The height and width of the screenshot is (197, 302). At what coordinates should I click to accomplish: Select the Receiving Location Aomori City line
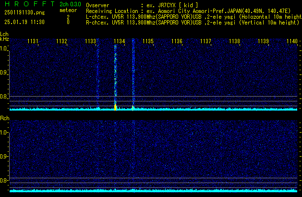point(188,11)
